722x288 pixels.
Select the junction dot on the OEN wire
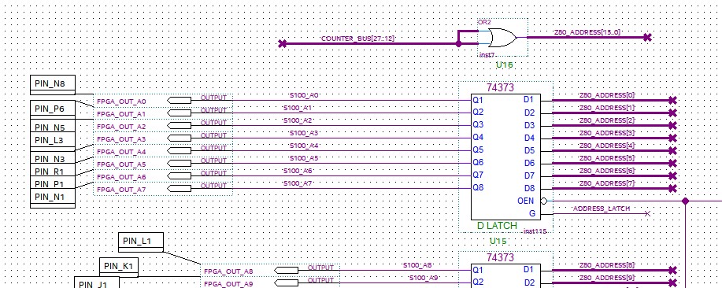pos(685,201)
